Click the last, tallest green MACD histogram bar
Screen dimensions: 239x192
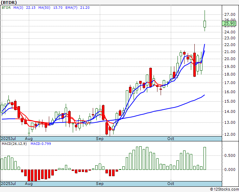click(205, 159)
